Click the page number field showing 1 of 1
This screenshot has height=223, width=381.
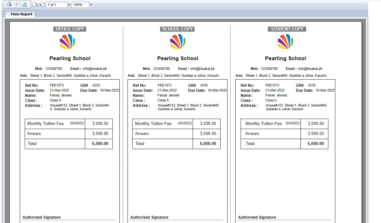tap(56, 5)
